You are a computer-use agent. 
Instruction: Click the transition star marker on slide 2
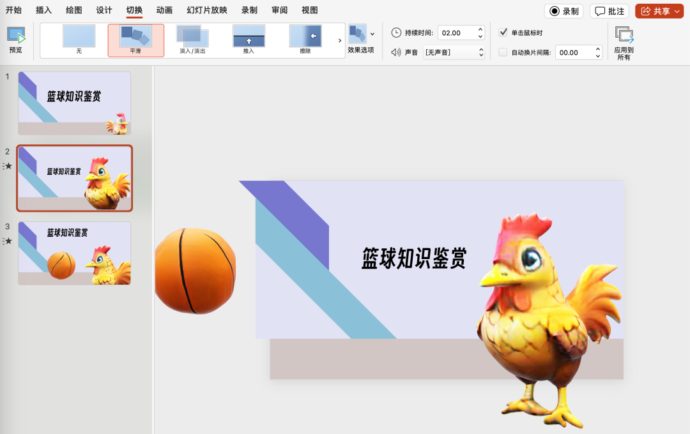8,166
